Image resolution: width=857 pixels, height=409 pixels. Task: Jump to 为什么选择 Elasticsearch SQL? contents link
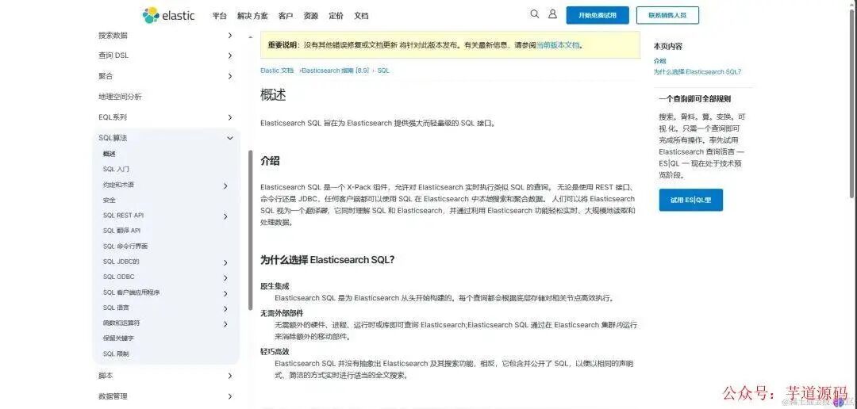[698, 71]
